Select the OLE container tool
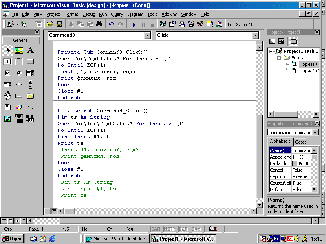Image resolution: width=326 pixels, height=244 pixels. point(30,119)
